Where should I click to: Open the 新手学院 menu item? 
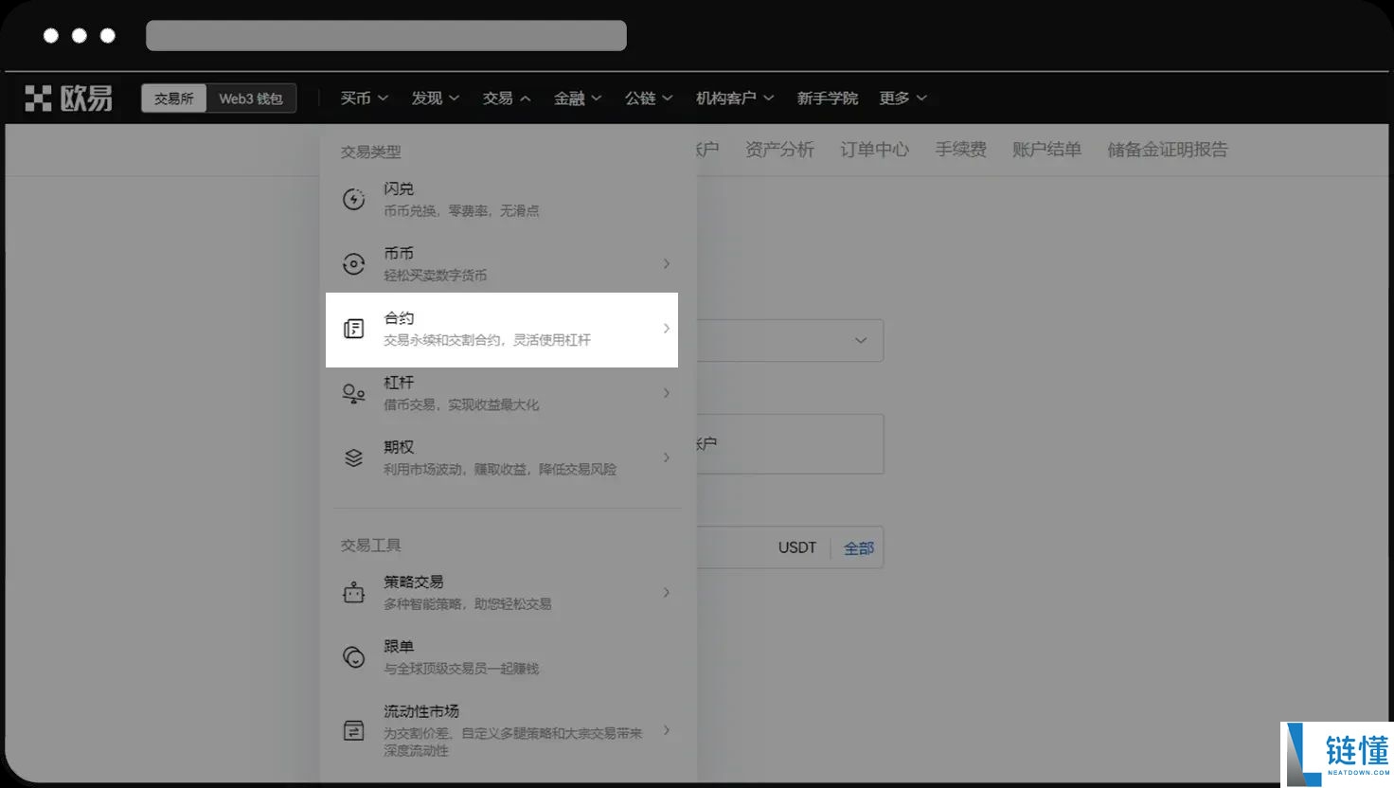(x=827, y=98)
